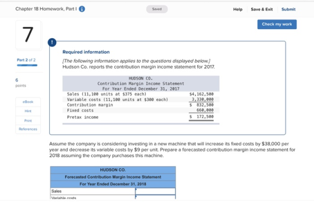Click the Print link in sidebar
This screenshot has width=314, height=202.
[28, 121]
